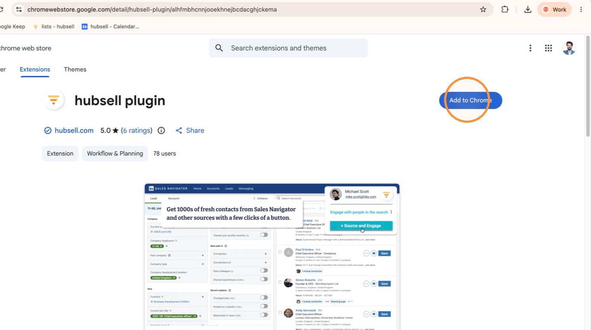
Task: Switch to the Extensions tab
Action: [x=35, y=70]
